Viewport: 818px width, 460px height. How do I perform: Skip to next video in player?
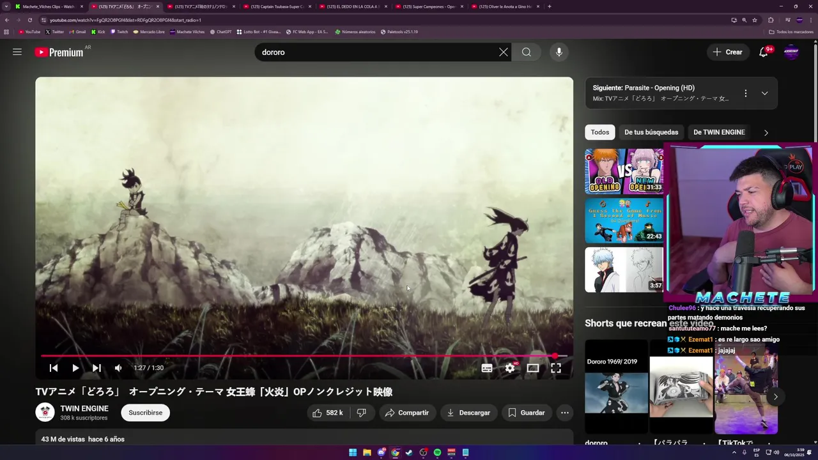pos(96,368)
